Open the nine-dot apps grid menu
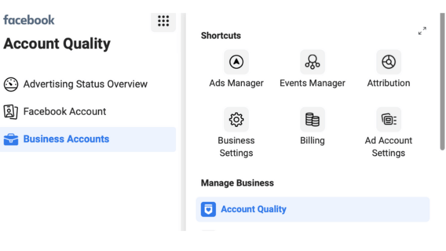 163,21
